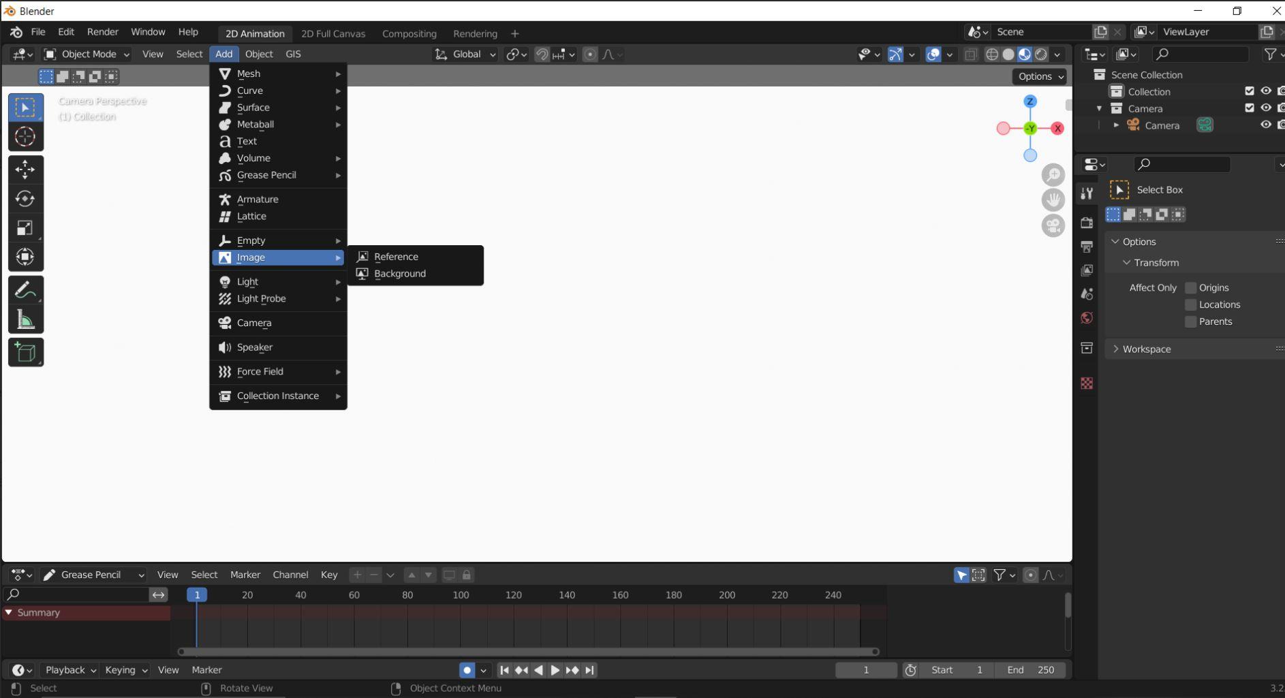Open the Output properties tab

point(1087,247)
